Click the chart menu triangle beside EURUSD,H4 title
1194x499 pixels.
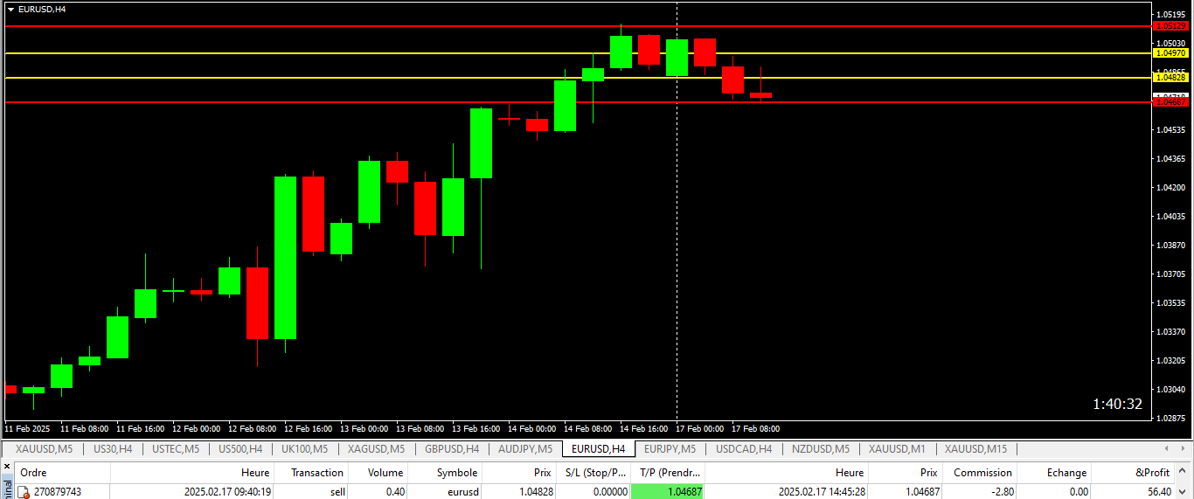click(10, 9)
